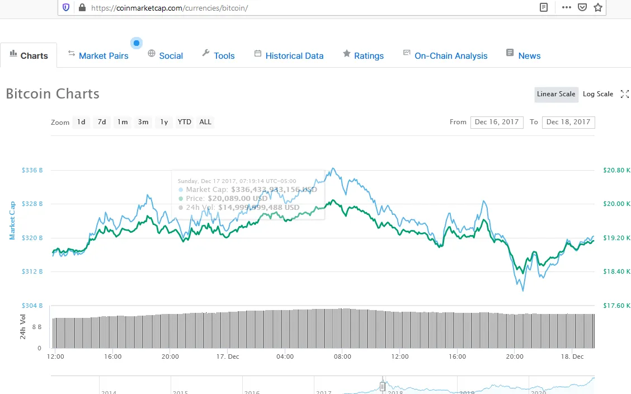Click the bar chart icon on Charts tab

click(x=13, y=53)
